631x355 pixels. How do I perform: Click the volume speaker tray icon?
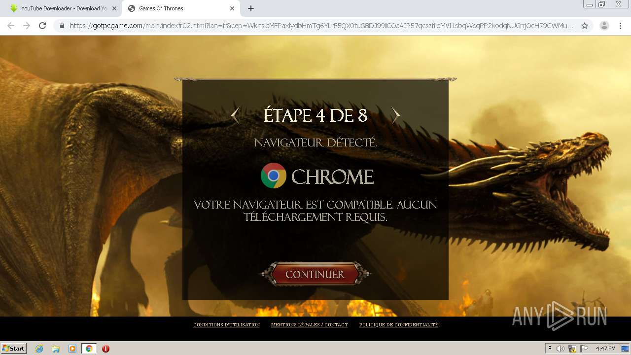pos(561,349)
